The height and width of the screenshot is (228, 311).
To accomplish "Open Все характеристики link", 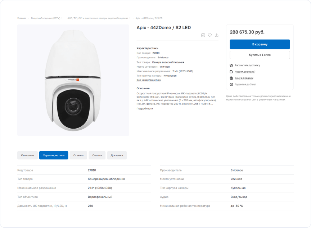I will point(149,80).
